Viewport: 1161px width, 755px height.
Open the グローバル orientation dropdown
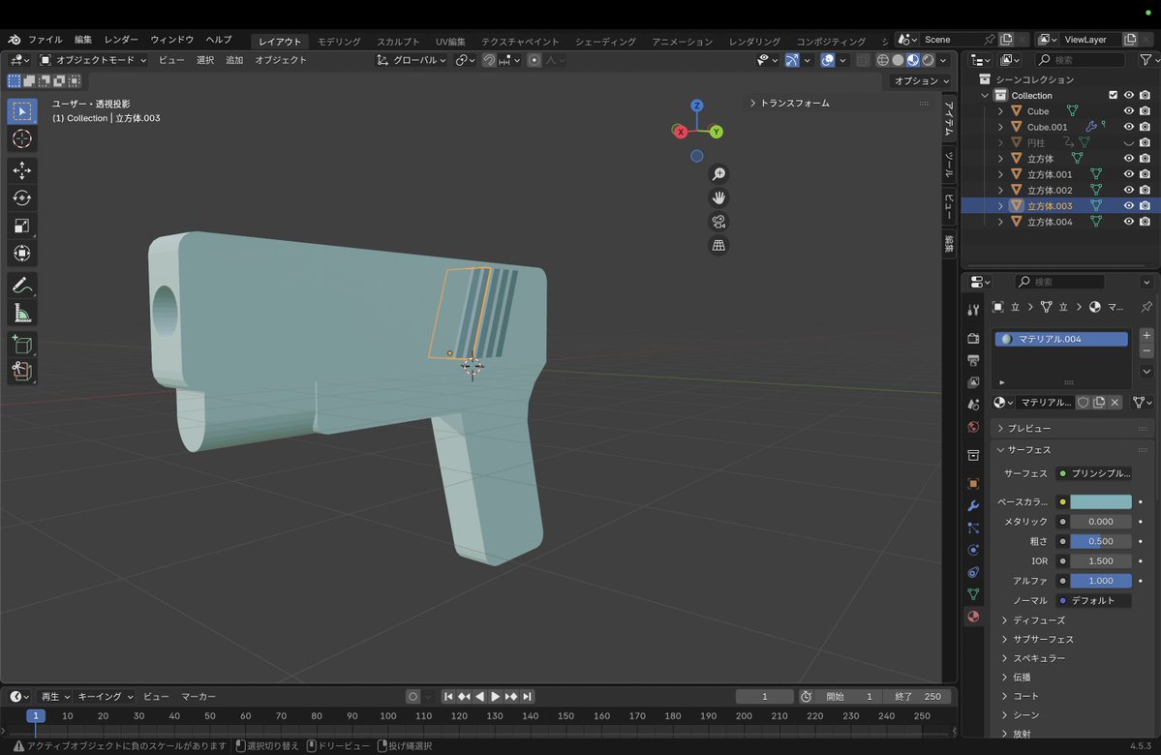pyautogui.click(x=411, y=60)
